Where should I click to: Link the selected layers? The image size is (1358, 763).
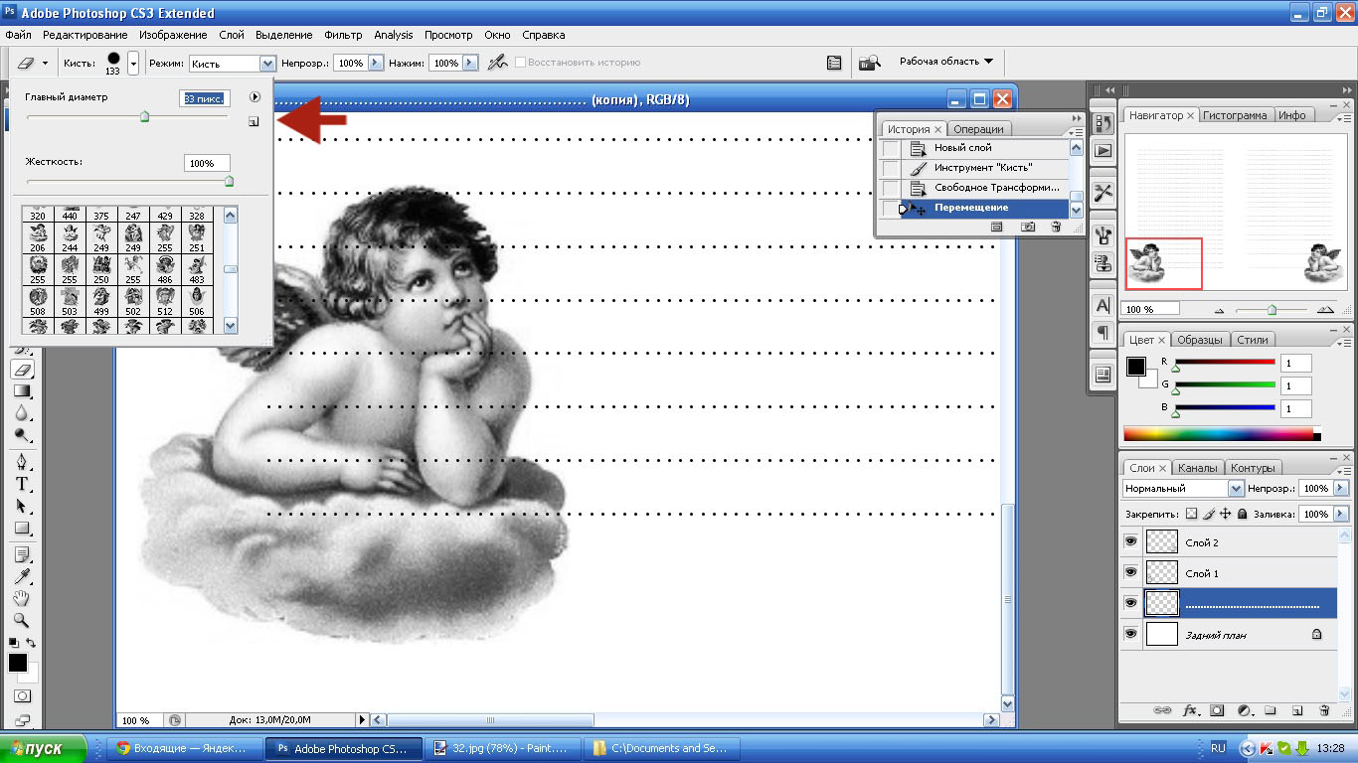[x=1161, y=710]
